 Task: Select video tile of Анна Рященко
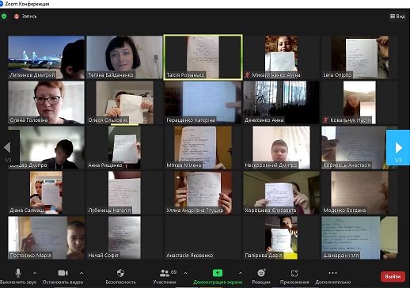tap(124, 147)
